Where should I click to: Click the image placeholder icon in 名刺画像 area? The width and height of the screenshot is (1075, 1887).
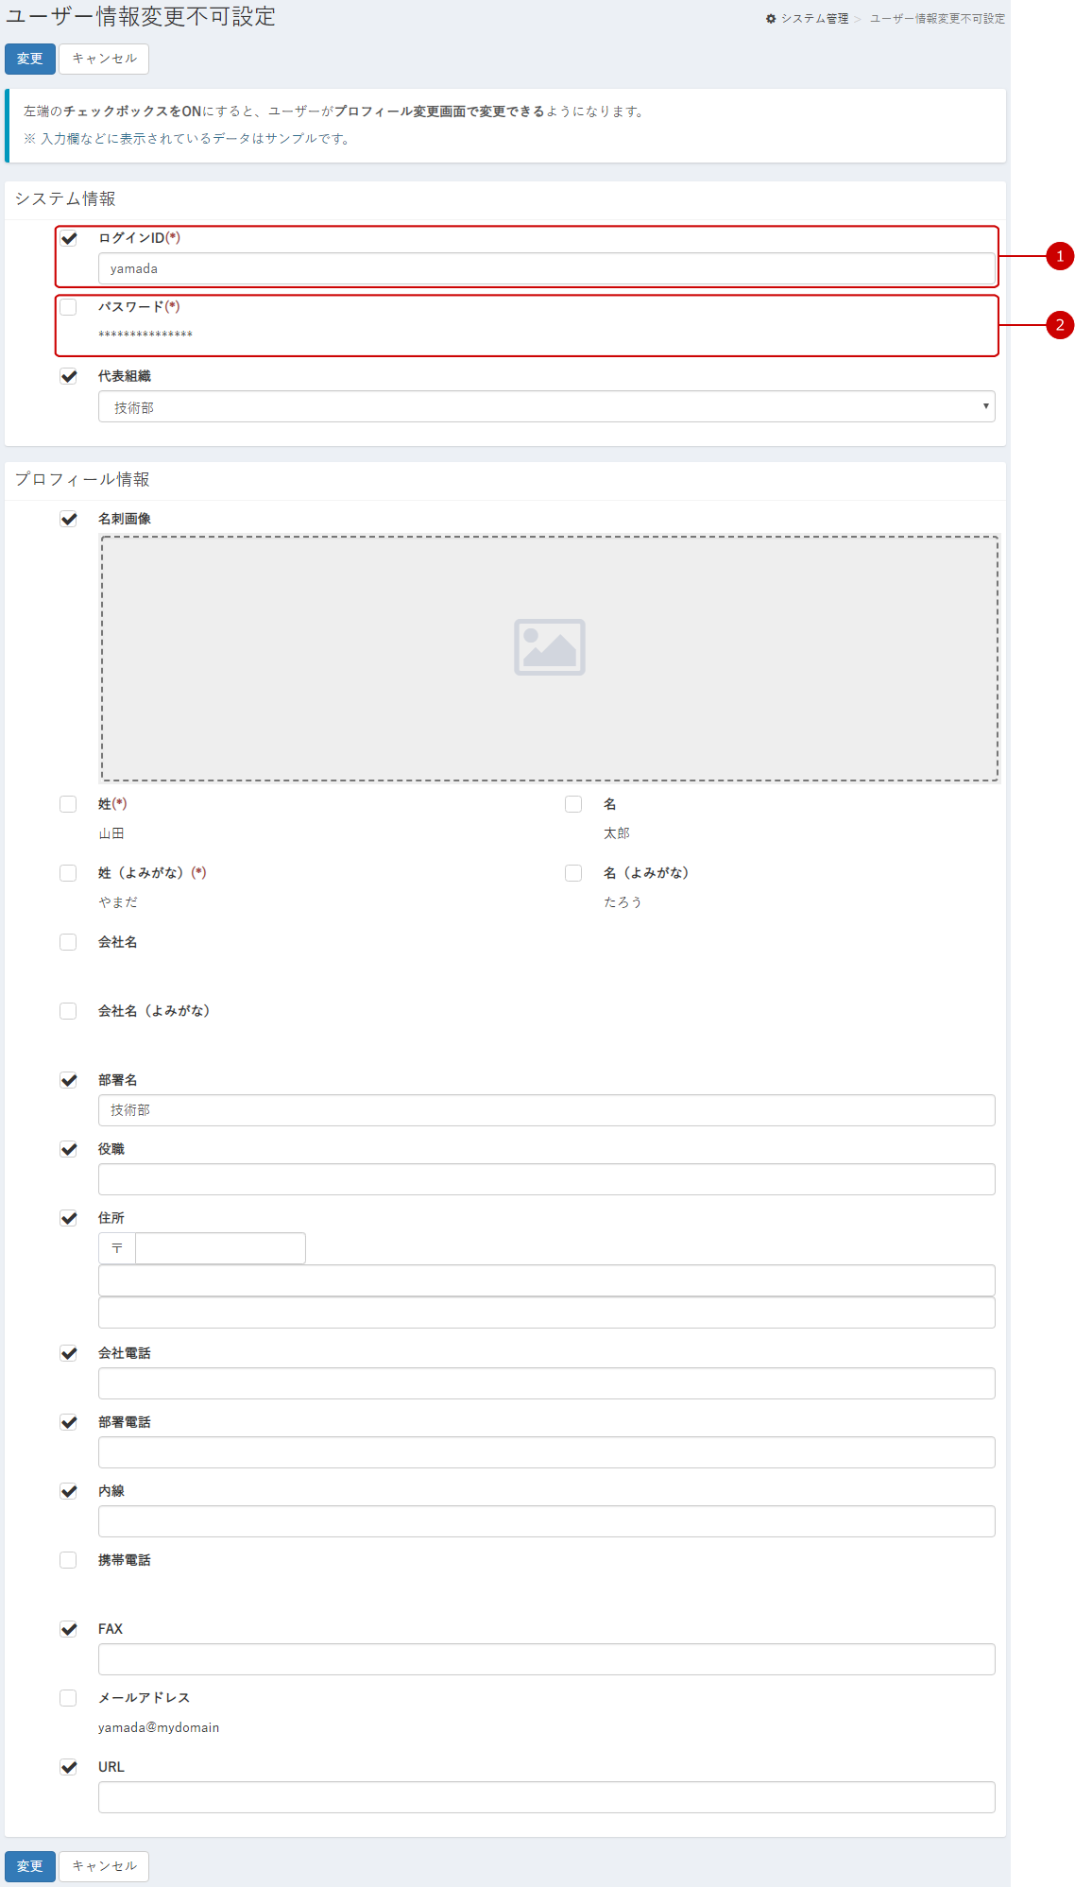point(550,647)
